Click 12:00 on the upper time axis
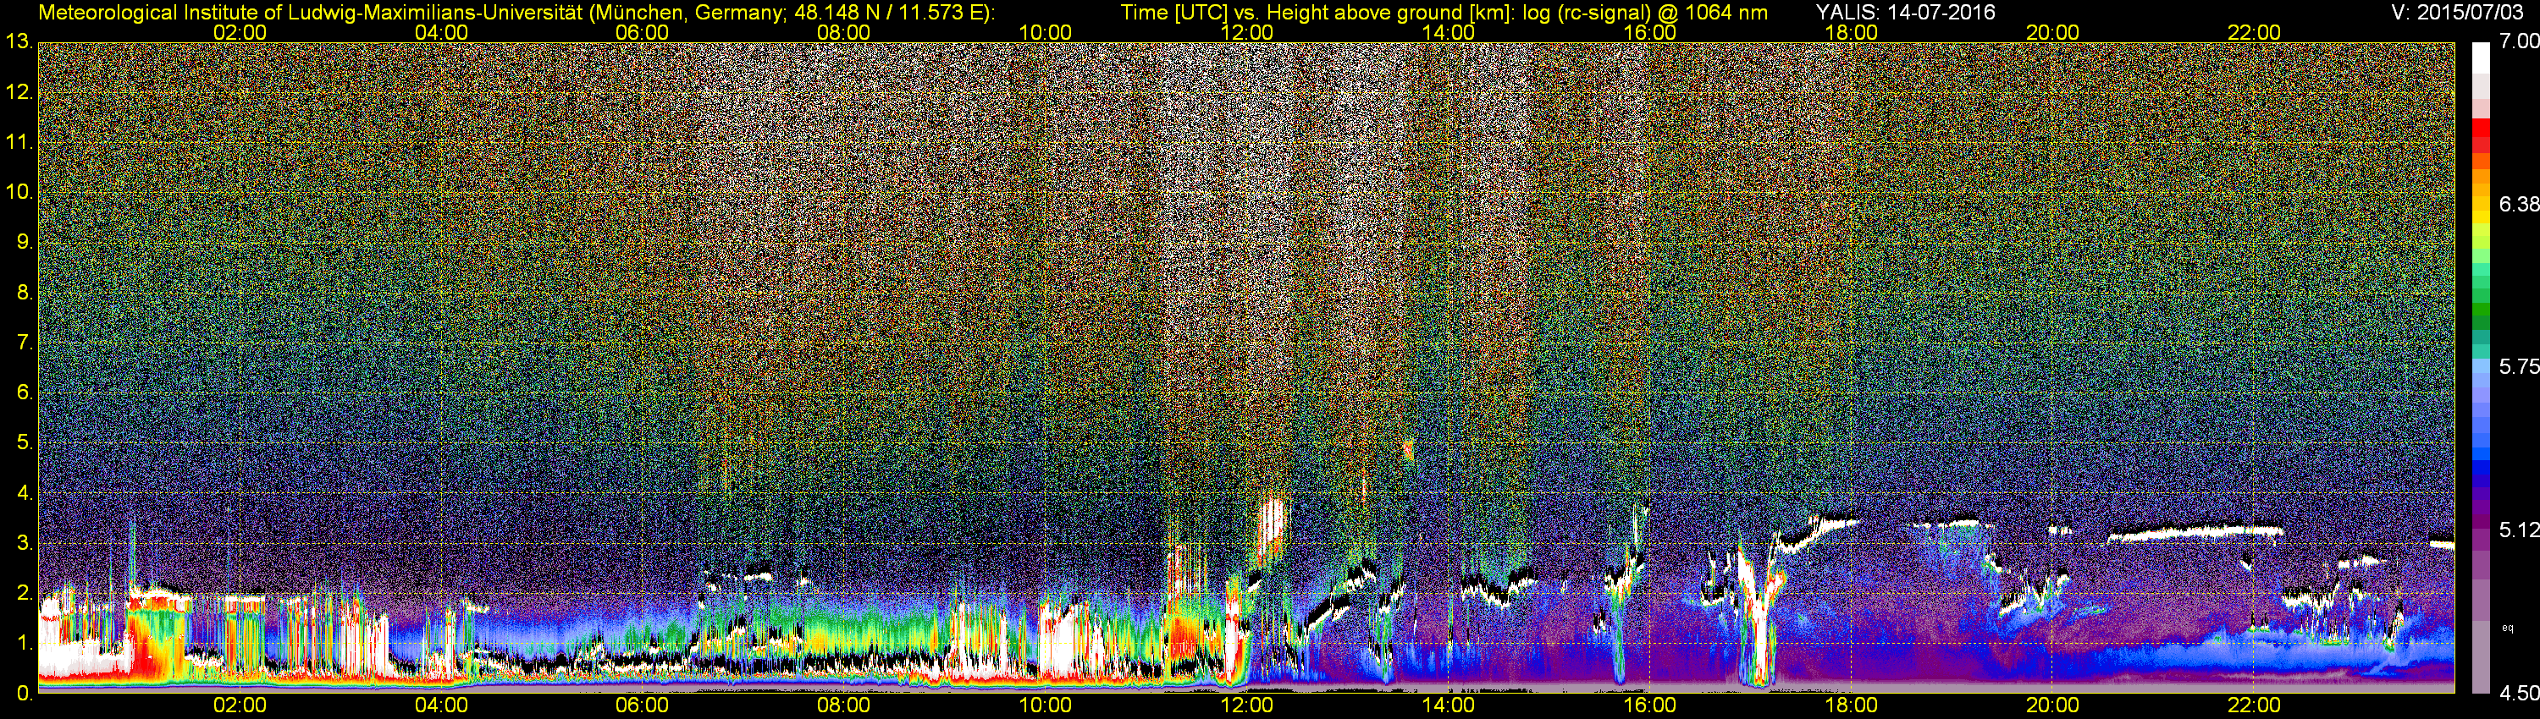 tap(1246, 32)
